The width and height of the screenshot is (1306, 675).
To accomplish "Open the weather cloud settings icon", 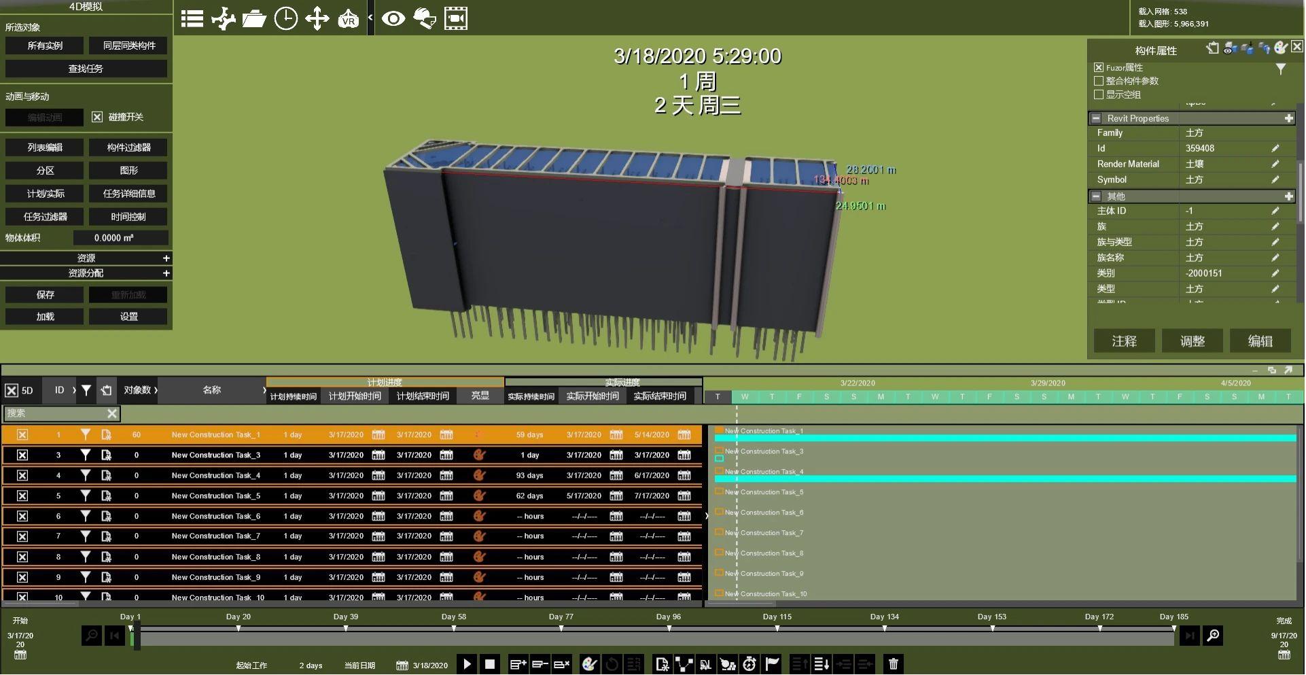I will click(x=425, y=18).
